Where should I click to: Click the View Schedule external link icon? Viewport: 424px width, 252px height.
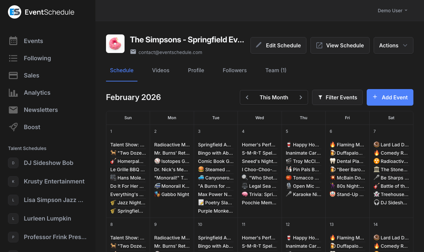(x=319, y=45)
